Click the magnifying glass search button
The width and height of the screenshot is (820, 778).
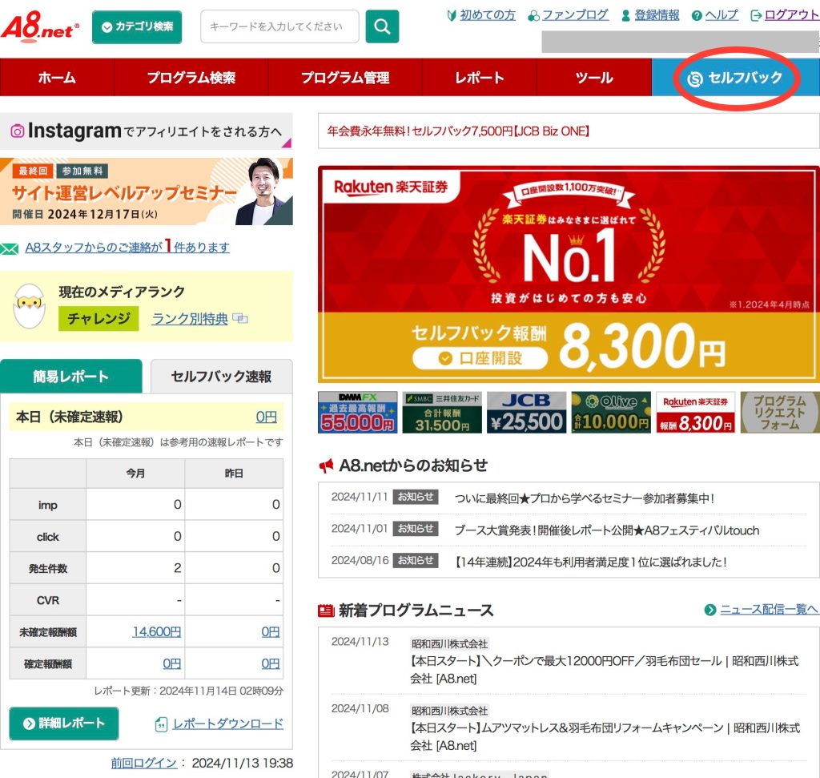(x=382, y=27)
